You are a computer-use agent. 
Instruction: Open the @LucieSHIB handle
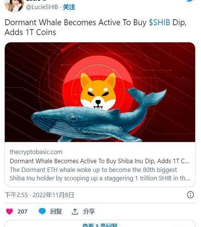[42, 7]
